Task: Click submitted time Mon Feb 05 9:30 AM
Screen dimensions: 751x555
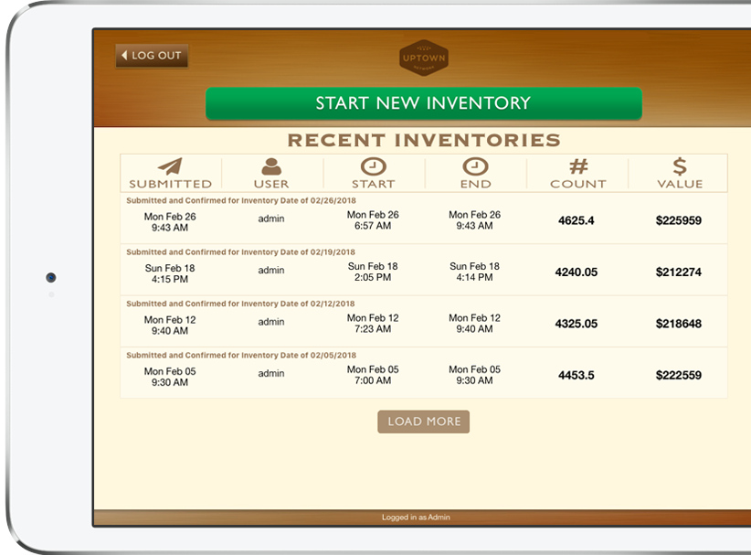Action: pos(170,377)
